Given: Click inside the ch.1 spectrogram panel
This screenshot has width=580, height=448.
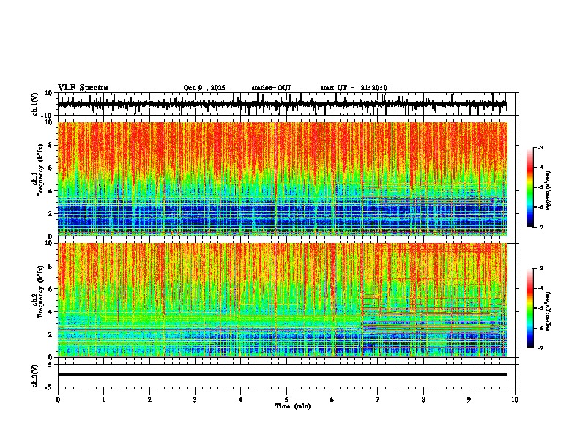Looking at the screenshot, I should tap(282, 179).
